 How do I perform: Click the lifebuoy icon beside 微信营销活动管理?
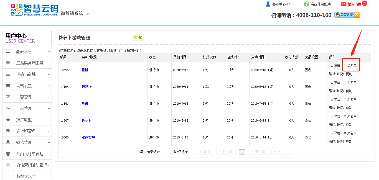[x=8, y=165]
